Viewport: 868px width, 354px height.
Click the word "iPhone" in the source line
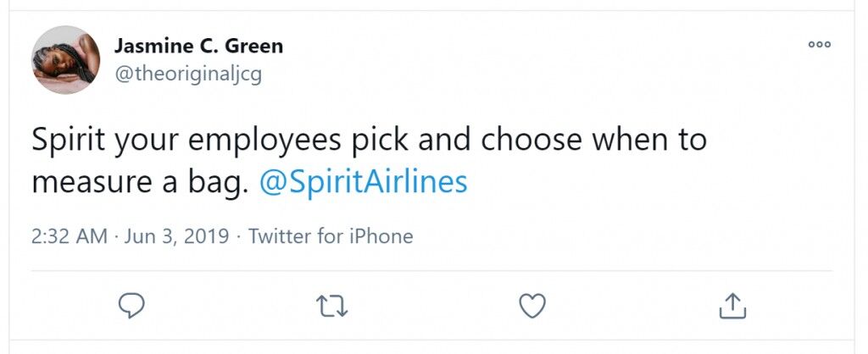tap(381, 236)
